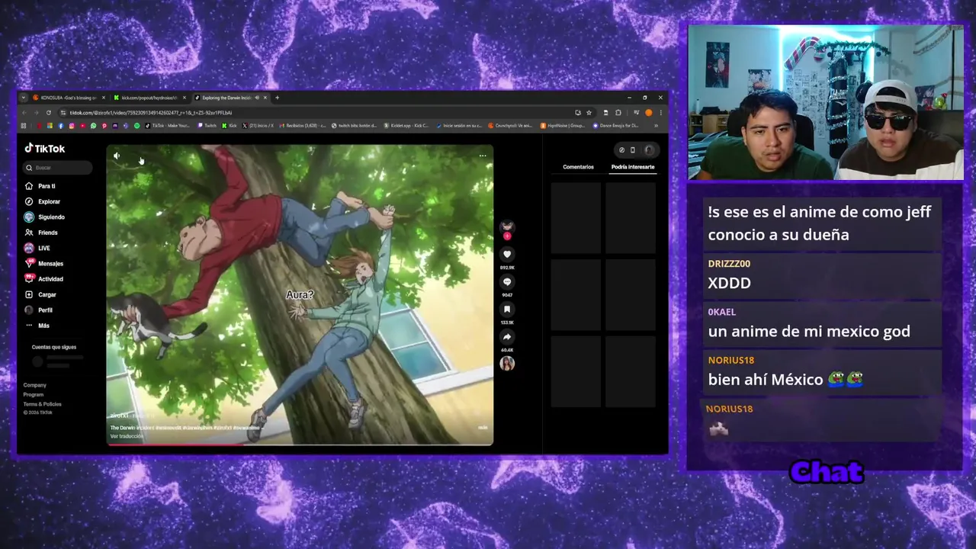Open the sound disc avatar below share
This screenshot has width=976, height=549.
507,364
